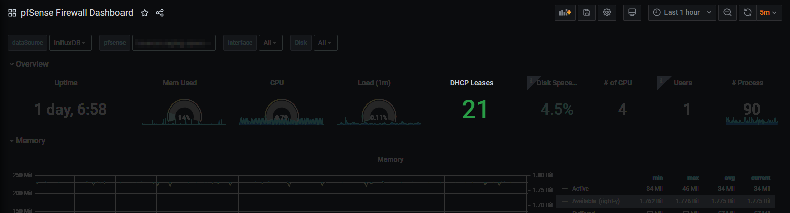This screenshot has width=790, height=213.
Task: Click the 1 day, 6:58 uptime value
Action: pos(71,110)
